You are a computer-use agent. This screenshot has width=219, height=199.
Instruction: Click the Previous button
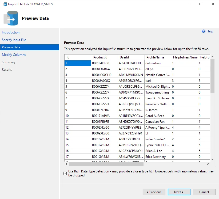pyautogui.click(x=154, y=192)
